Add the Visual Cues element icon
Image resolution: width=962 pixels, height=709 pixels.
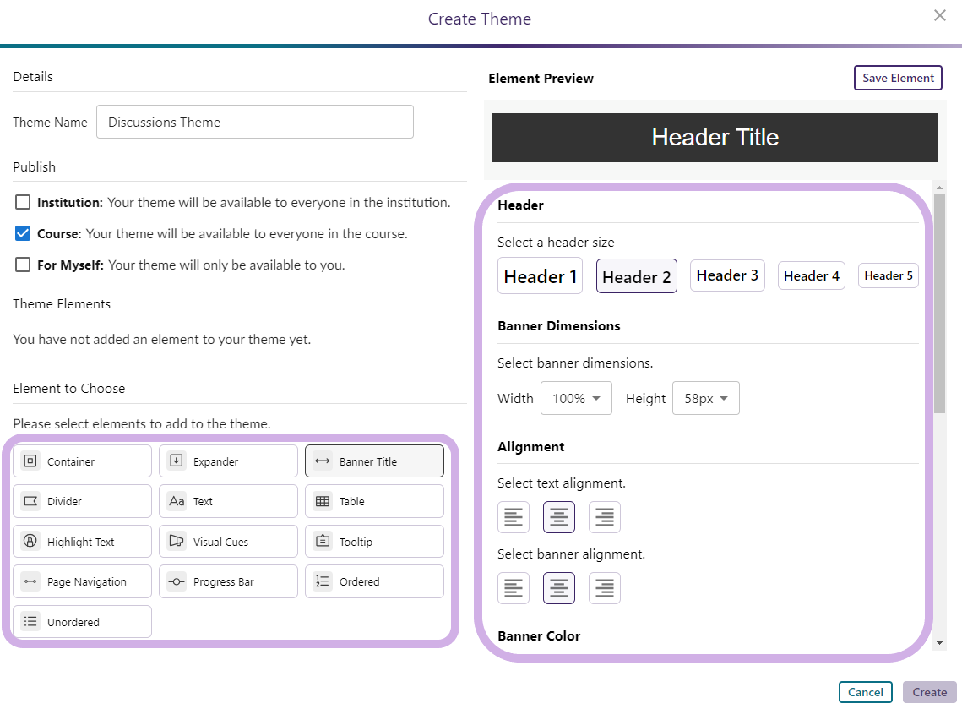point(177,542)
